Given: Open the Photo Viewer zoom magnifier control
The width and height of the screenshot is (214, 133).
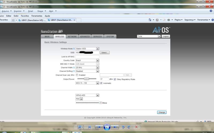Looking at the screenshot, I should point(81,127).
